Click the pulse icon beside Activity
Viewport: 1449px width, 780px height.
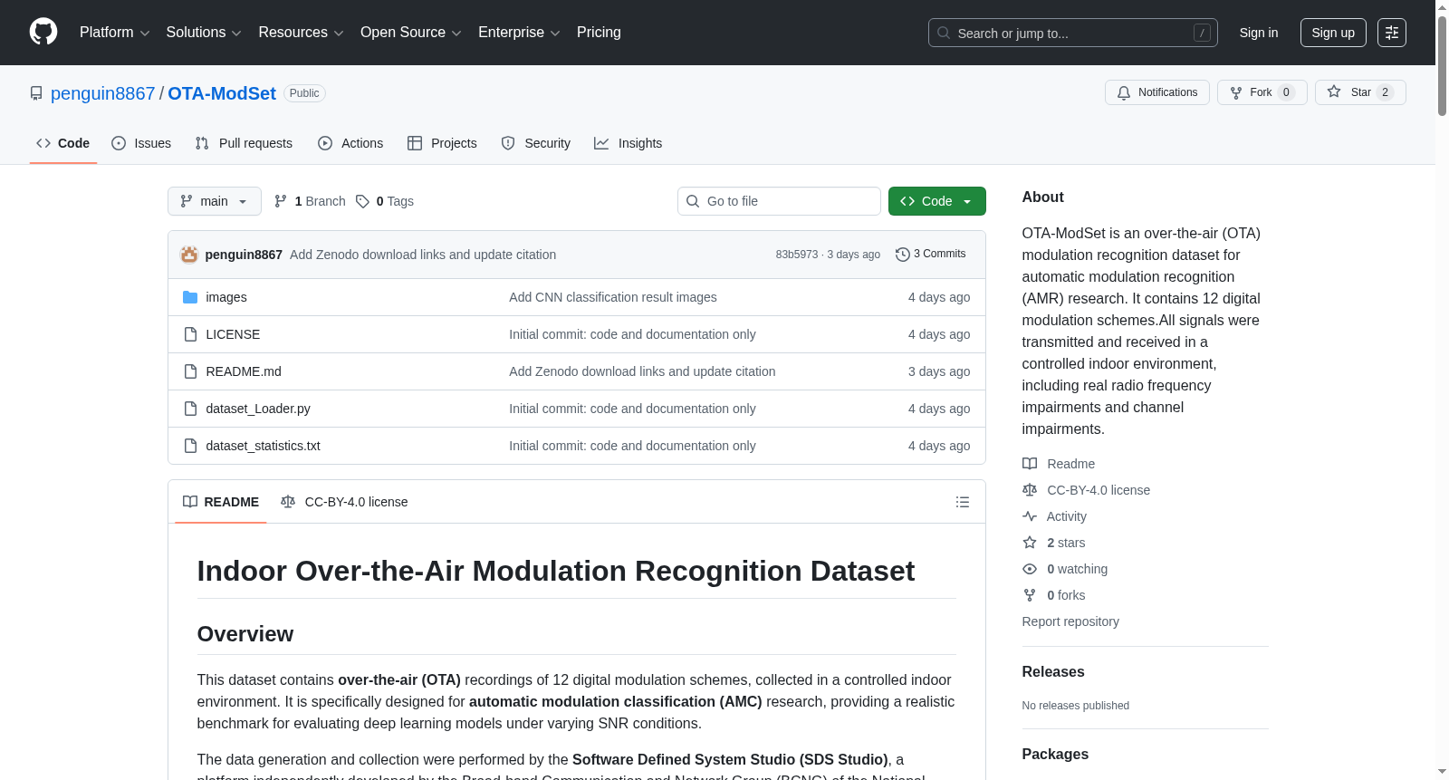[x=1030, y=516]
